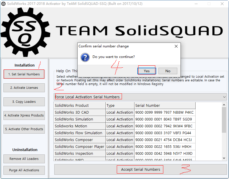Edit serial 9000 0000 0003 3107 V8F3 PG44

click(x=165, y=133)
